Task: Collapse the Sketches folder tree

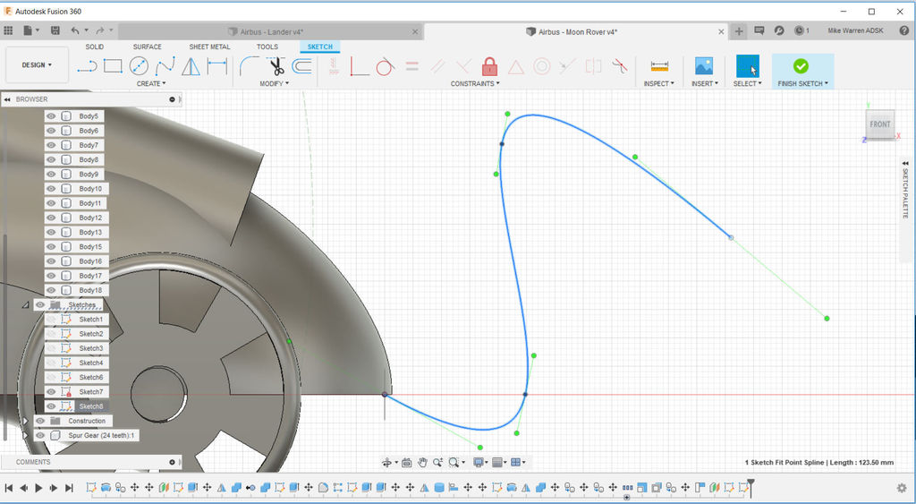Action: 26,305
